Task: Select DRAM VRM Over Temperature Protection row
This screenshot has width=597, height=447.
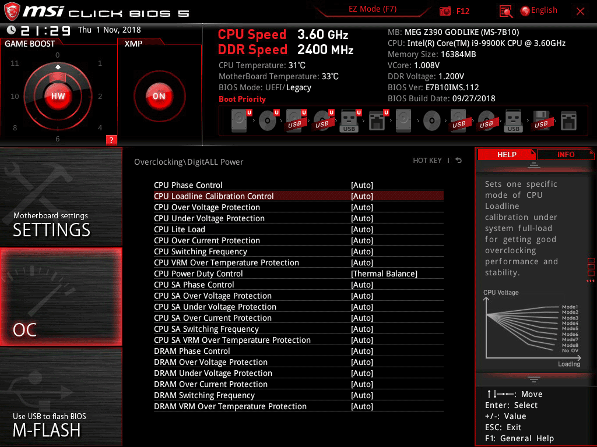Action: [298, 406]
